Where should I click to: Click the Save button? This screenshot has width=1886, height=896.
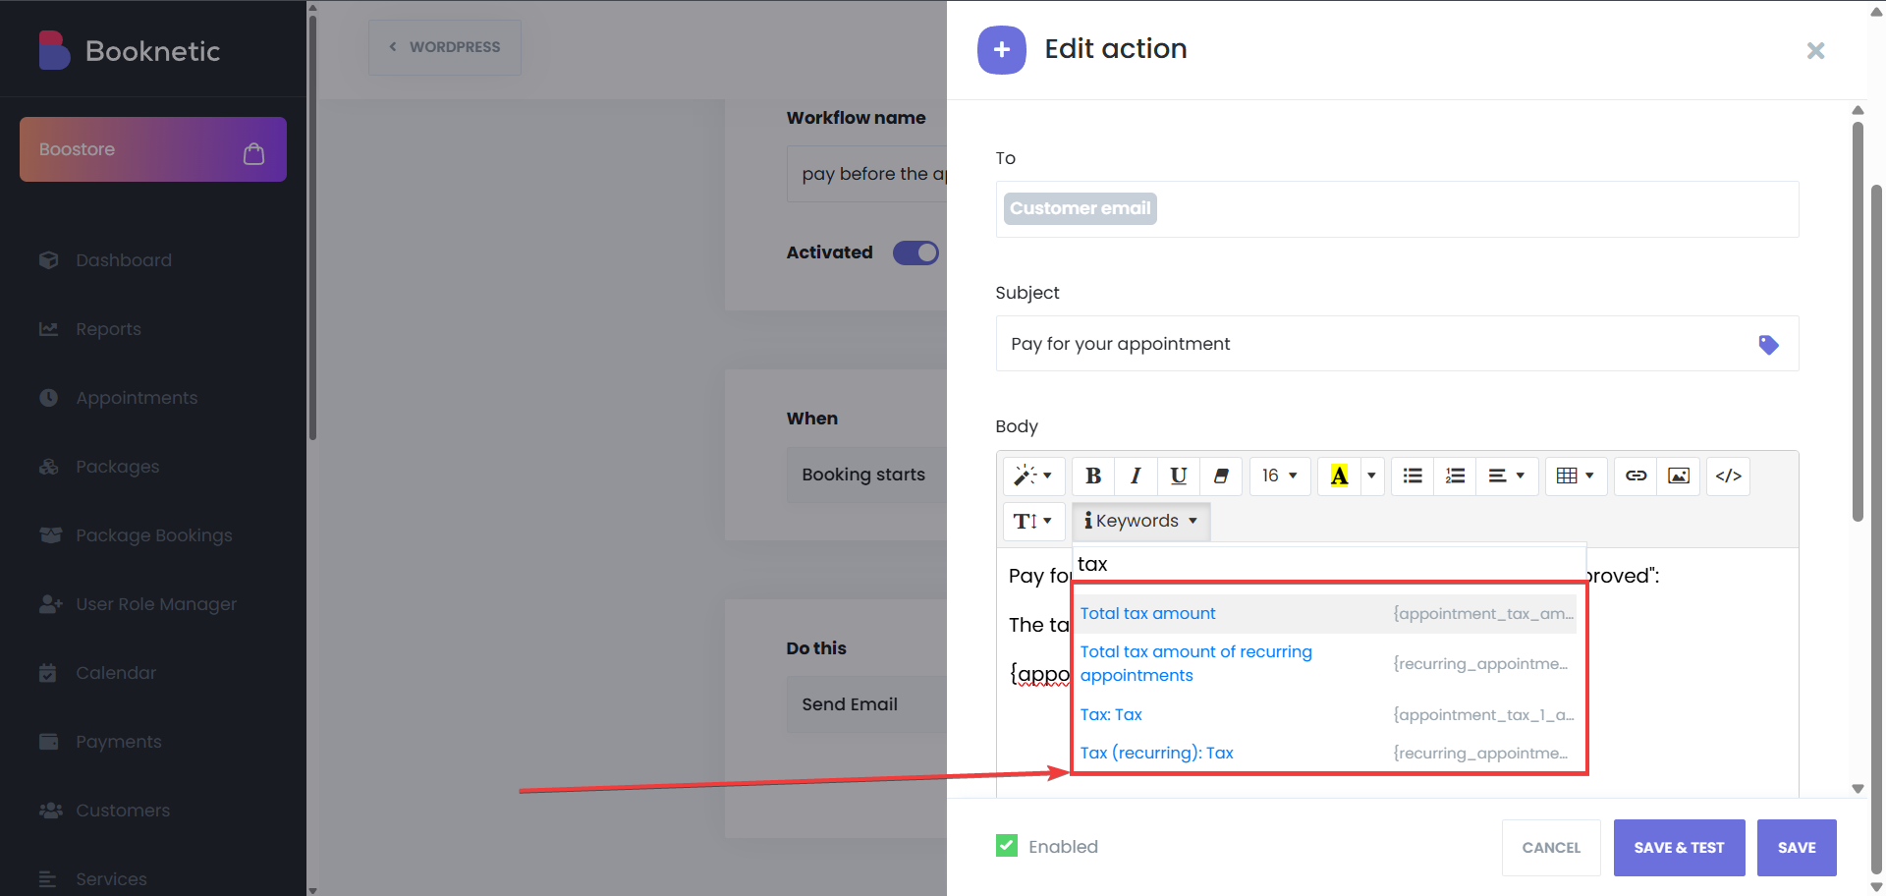(1797, 848)
